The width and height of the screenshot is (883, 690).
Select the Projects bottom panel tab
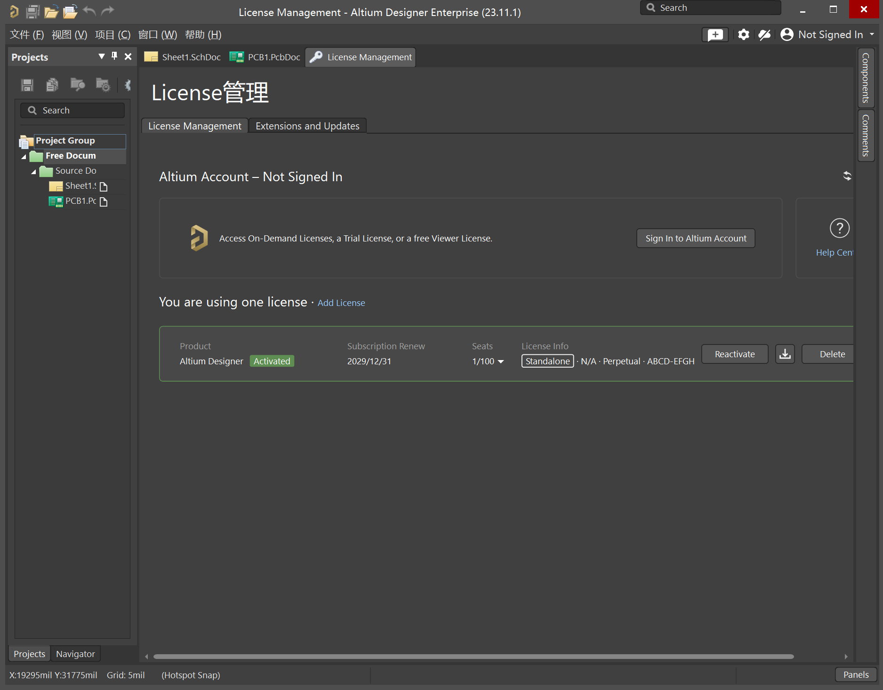point(29,654)
